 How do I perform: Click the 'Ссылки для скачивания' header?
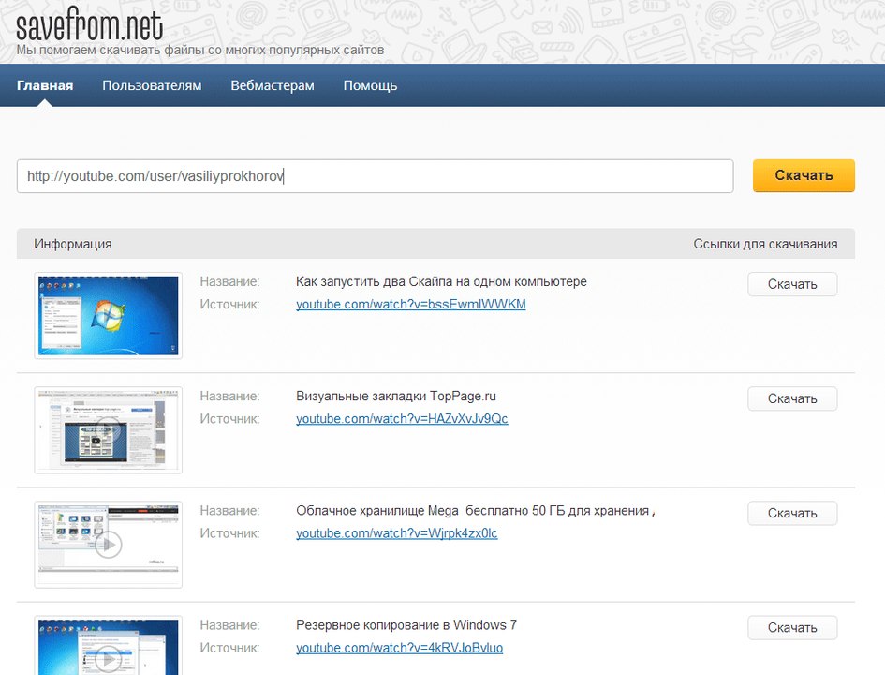click(x=765, y=244)
